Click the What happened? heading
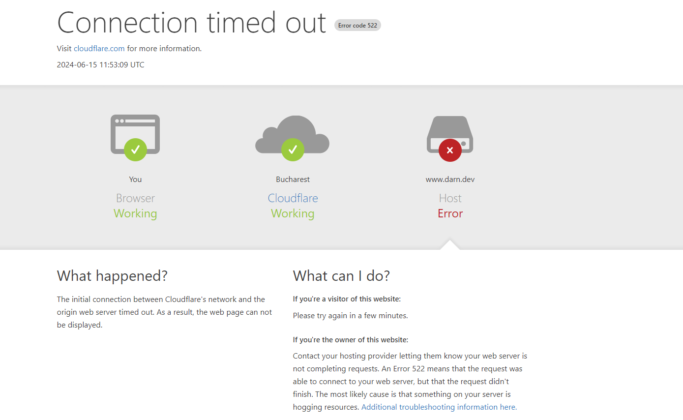Screen dimensions: 683x420 click(x=112, y=276)
